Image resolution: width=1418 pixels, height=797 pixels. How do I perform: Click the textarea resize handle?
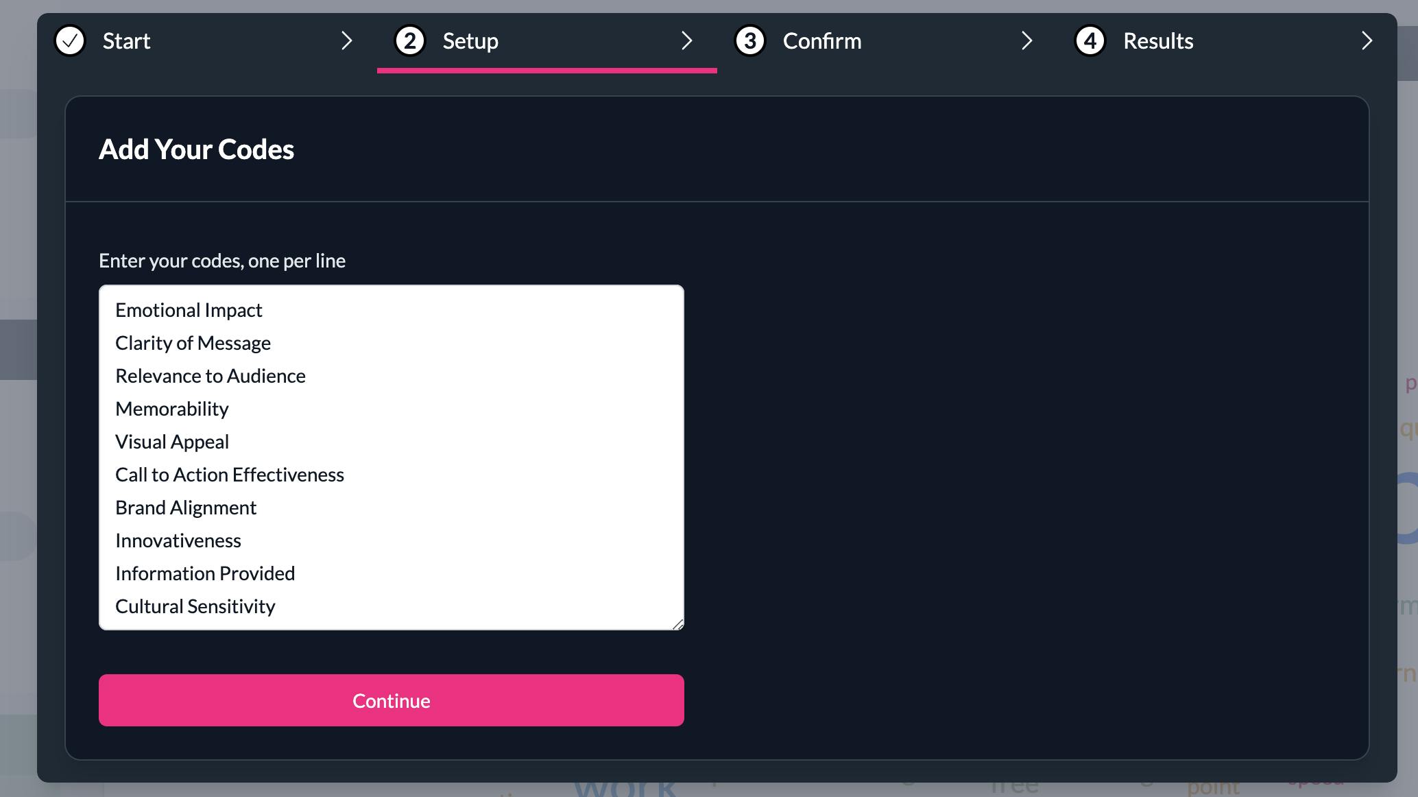click(678, 623)
